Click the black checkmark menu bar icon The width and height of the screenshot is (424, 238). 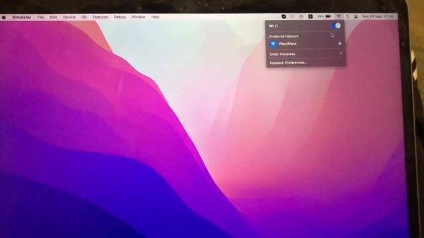(284, 17)
